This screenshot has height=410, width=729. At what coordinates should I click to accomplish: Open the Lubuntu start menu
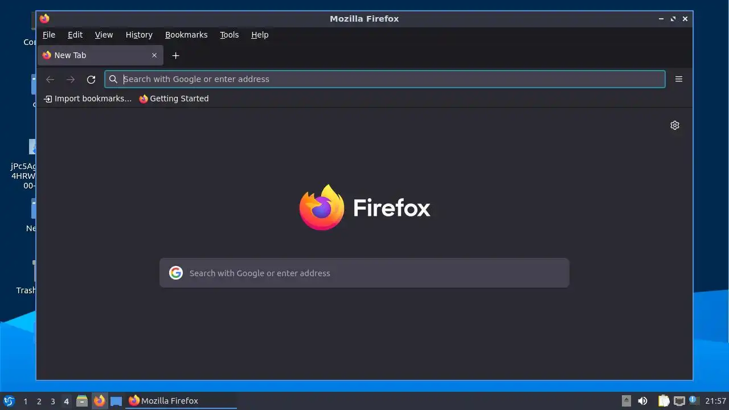[9, 401]
